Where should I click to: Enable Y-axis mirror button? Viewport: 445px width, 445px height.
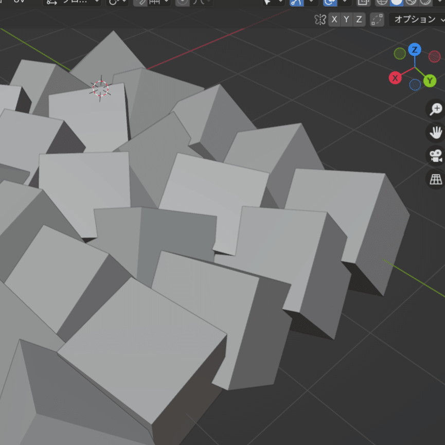[x=346, y=20]
